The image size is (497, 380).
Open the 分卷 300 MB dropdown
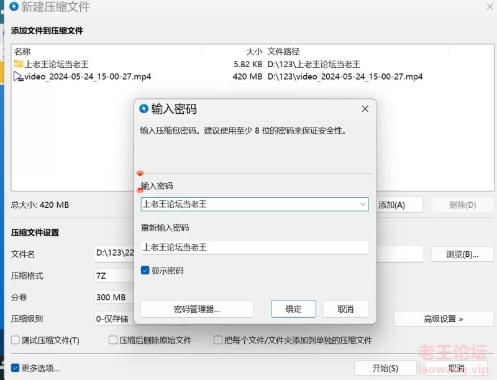115,297
